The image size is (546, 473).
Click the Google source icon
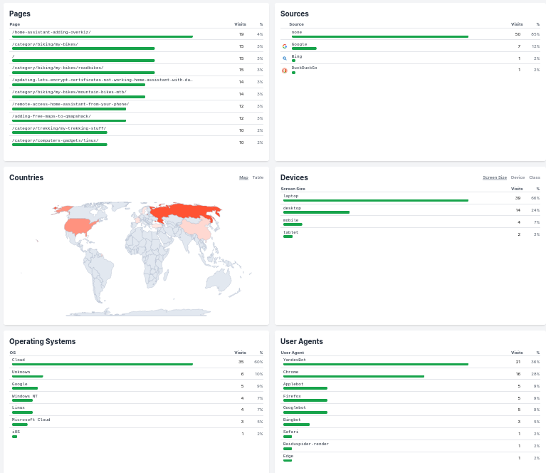[x=285, y=46]
